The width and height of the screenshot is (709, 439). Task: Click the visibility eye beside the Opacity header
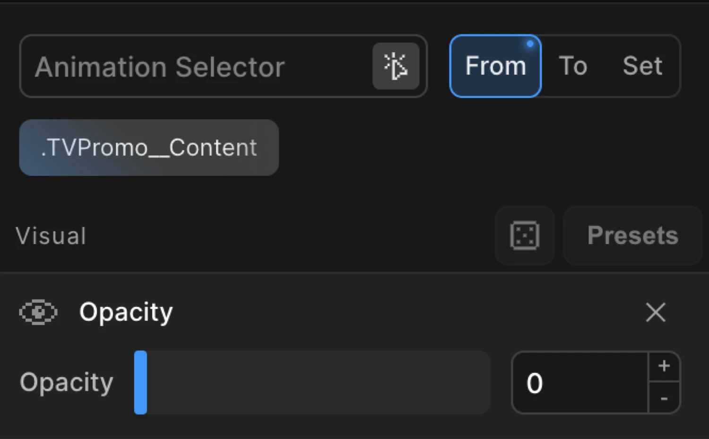click(x=38, y=312)
